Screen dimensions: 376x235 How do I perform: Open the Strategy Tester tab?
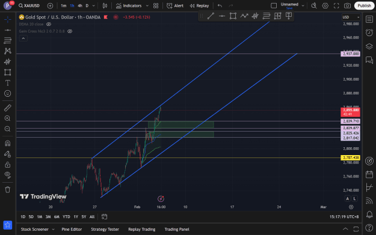coord(105,229)
